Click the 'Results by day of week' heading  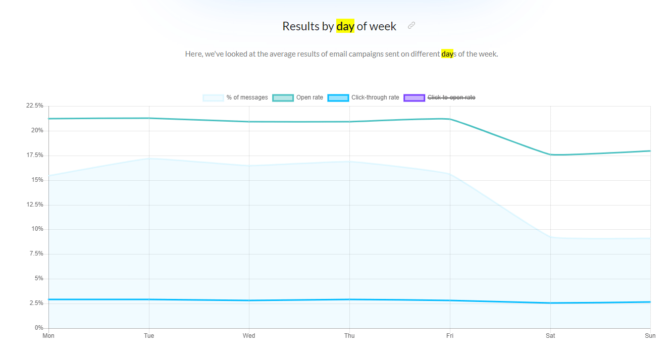tap(339, 26)
